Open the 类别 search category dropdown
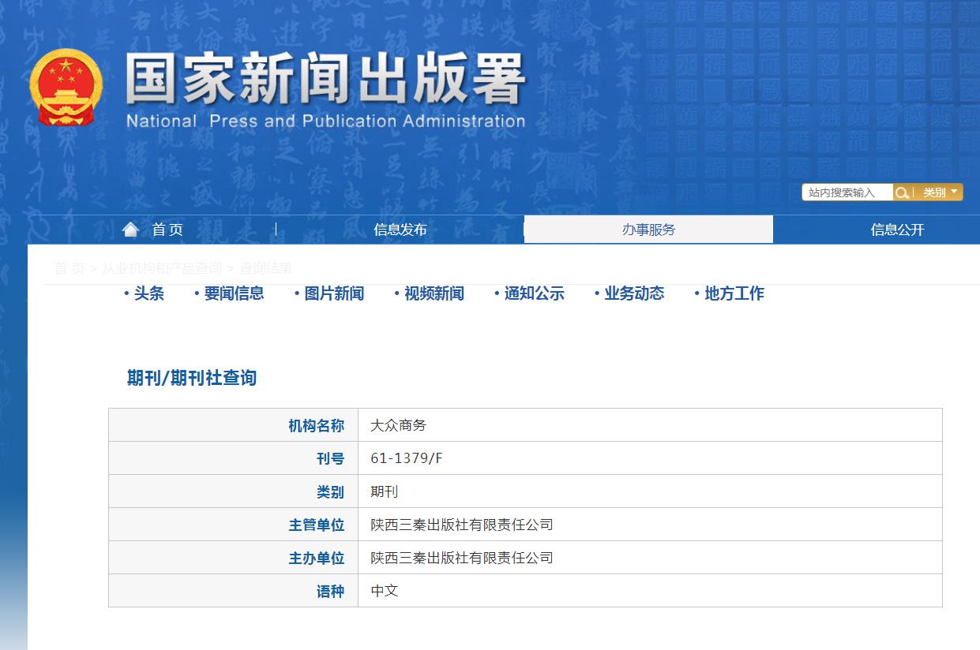980x650 pixels. pos(937,192)
